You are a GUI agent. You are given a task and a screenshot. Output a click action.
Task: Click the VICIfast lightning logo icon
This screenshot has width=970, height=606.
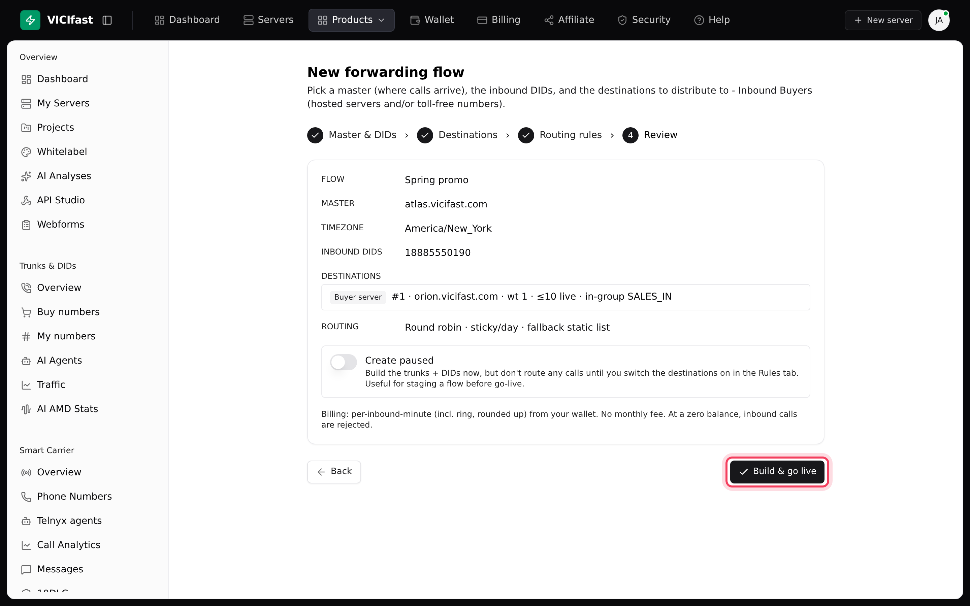click(x=30, y=20)
